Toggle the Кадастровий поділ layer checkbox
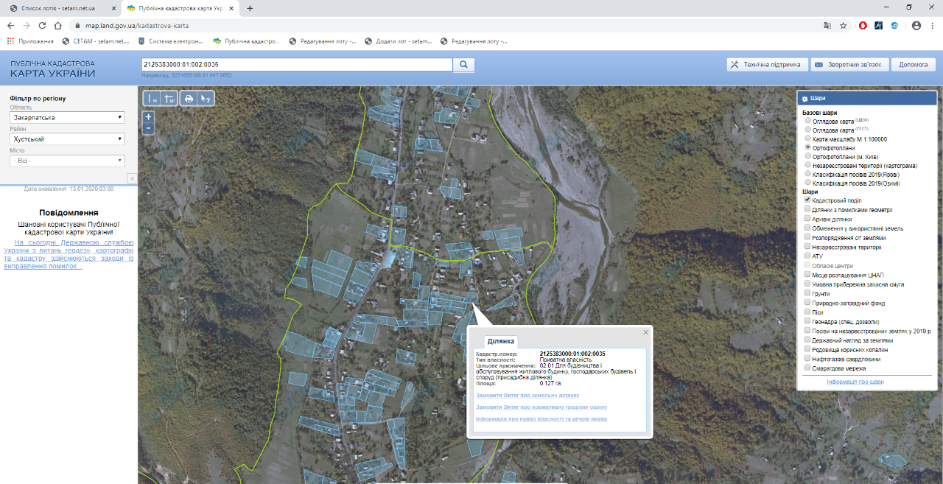 (x=808, y=200)
